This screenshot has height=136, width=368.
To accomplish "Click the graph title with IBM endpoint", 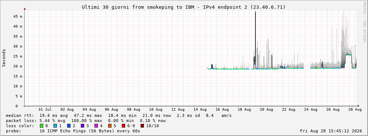I will pyautogui.click(x=183, y=7).
